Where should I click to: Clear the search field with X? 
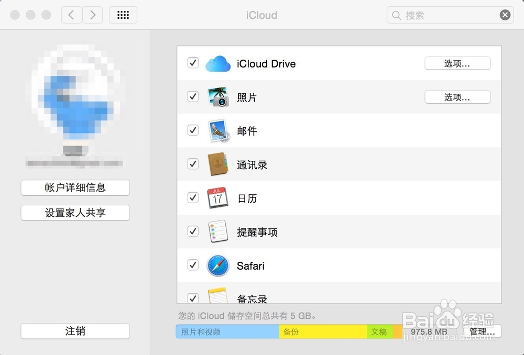(x=505, y=15)
